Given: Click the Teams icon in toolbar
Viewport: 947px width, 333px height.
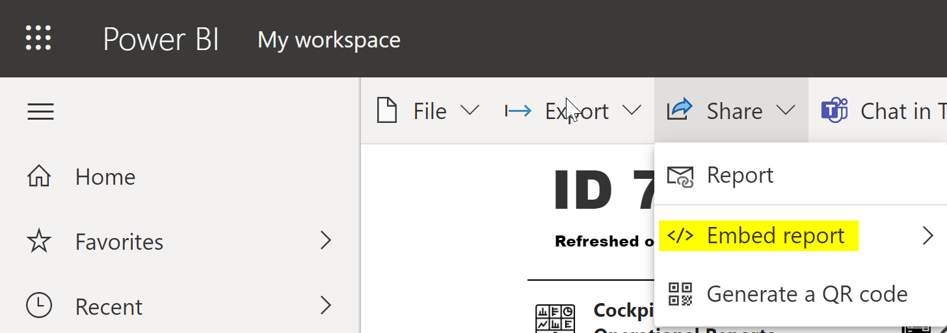Looking at the screenshot, I should point(834,111).
